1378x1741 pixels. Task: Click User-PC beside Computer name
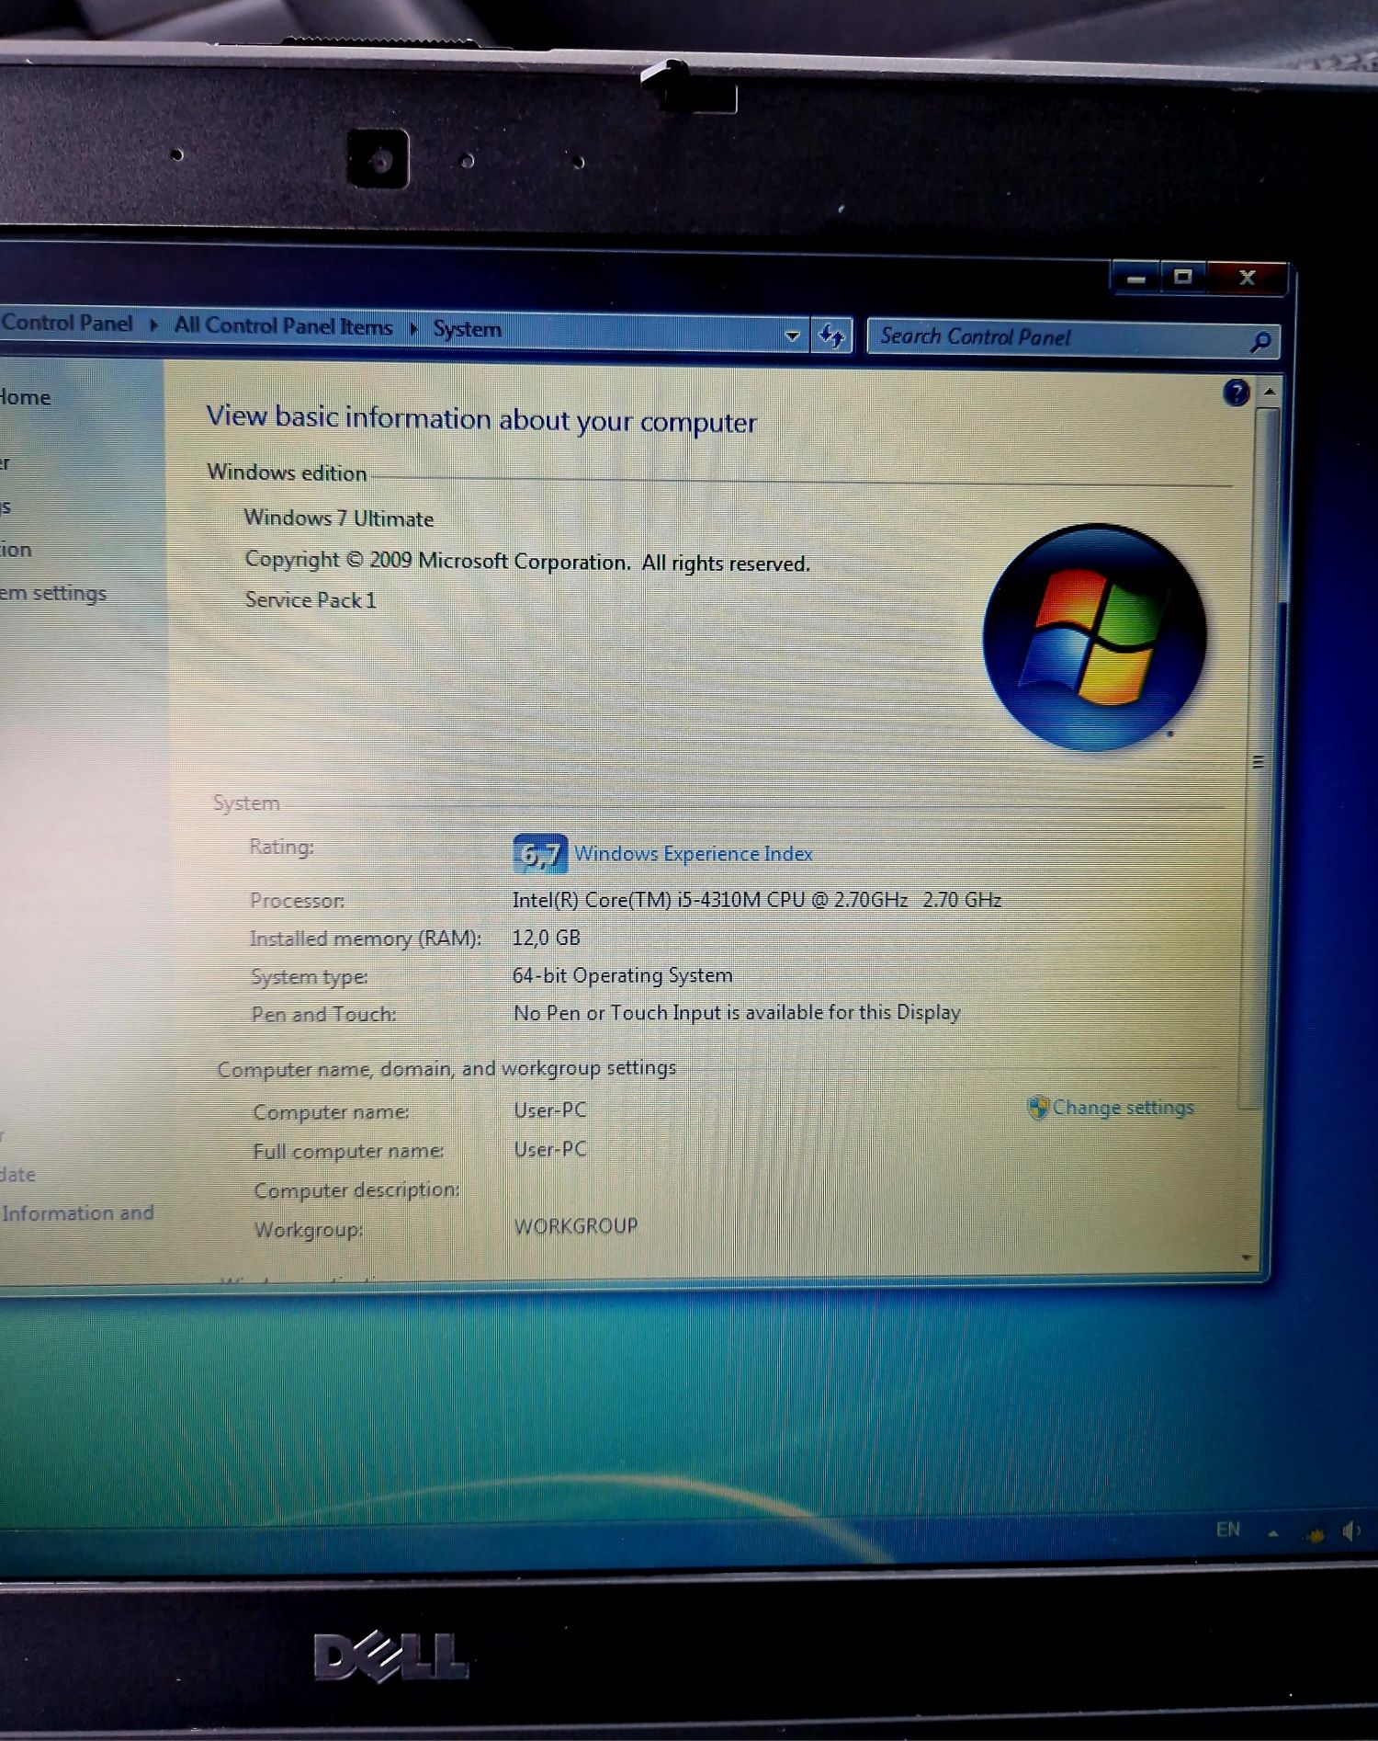pyautogui.click(x=550, y=1110)
